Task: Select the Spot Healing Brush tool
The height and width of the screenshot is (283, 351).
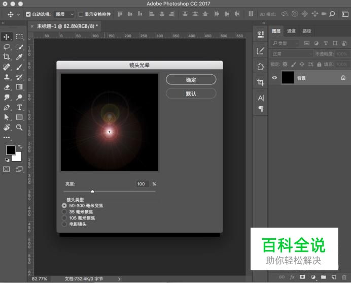Action: pyautogui.click(x=7, y=67)
